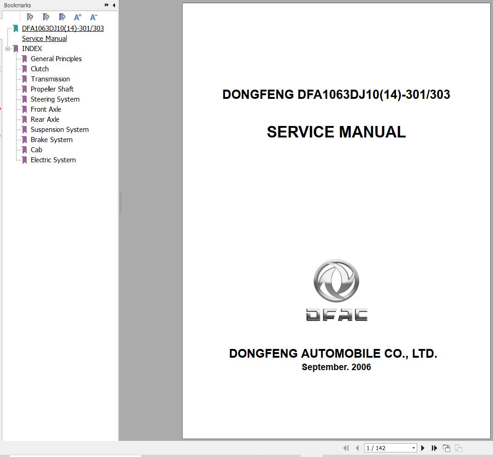Open the Clutch bookmark
This screenshot has height=457, width=493.
(x=40, y=69)
